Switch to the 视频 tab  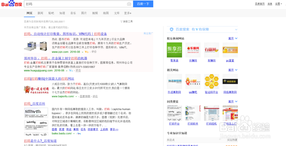point(95,13)
